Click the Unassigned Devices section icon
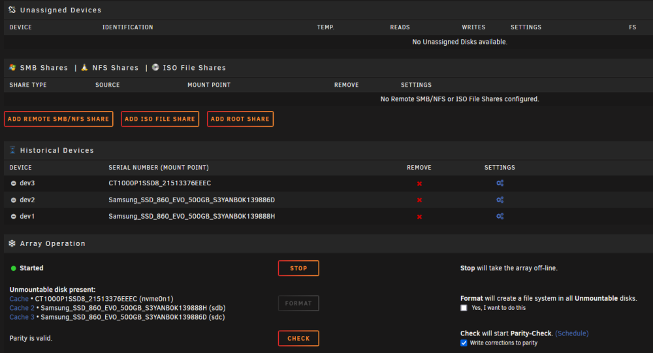This screenshot has width=653, height=353. [12, 10]
